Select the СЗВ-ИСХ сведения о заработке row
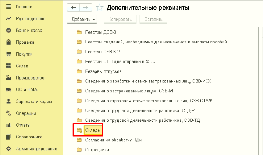 coord(148,81)
